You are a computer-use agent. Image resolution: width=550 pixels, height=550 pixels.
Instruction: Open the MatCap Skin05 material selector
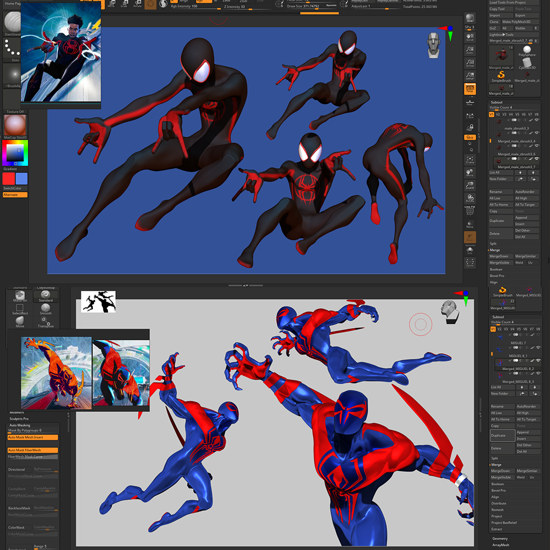15,127
